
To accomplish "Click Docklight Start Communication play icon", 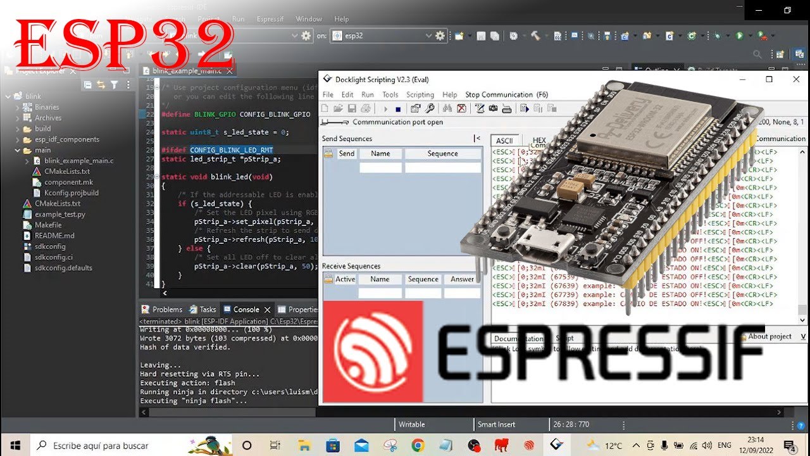I will point(386,109).
